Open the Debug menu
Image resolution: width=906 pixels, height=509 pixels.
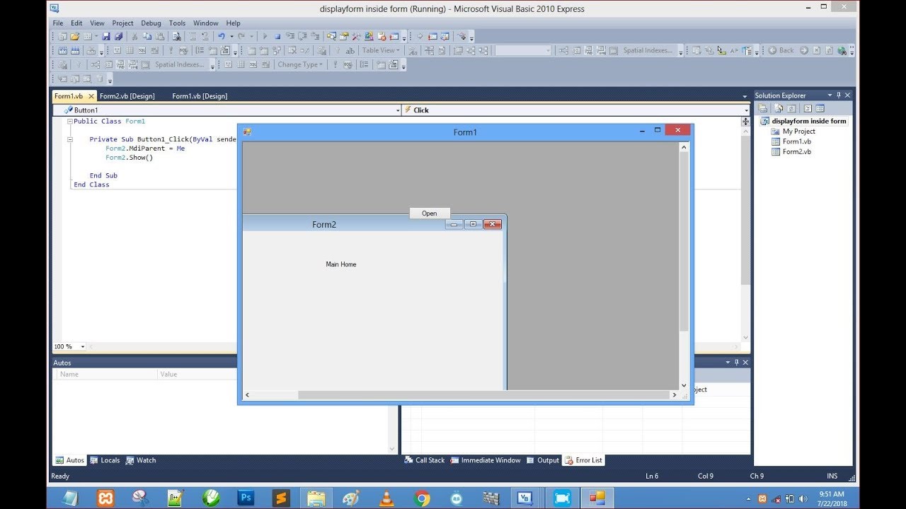click(151, 23)
